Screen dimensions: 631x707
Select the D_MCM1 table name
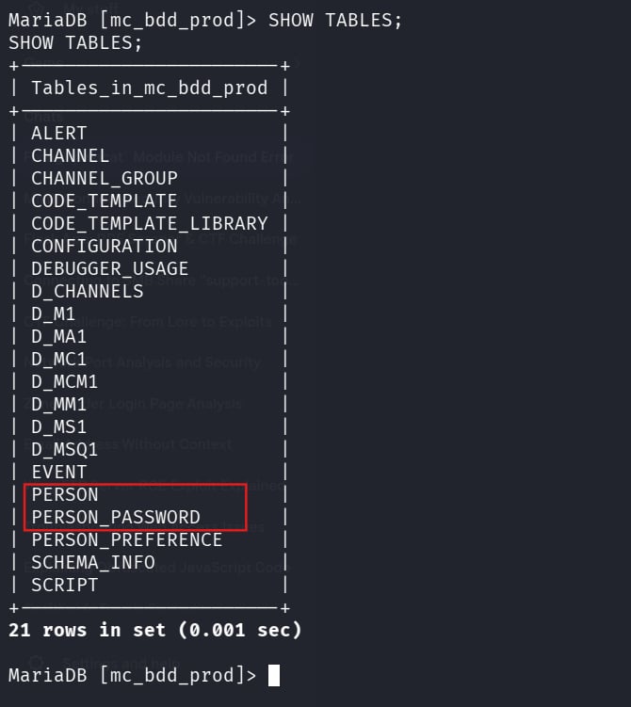coord(64,381)
